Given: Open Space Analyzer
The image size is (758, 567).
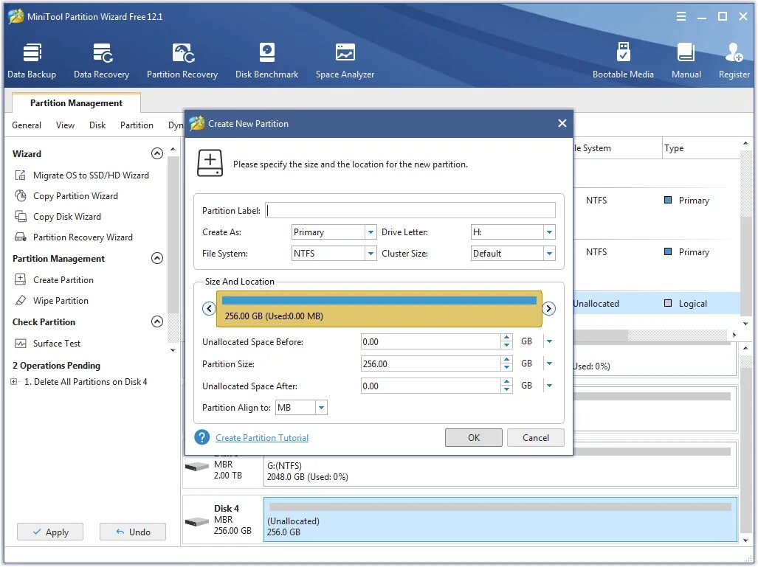Looking at the screenshot, I should (345, 61).
